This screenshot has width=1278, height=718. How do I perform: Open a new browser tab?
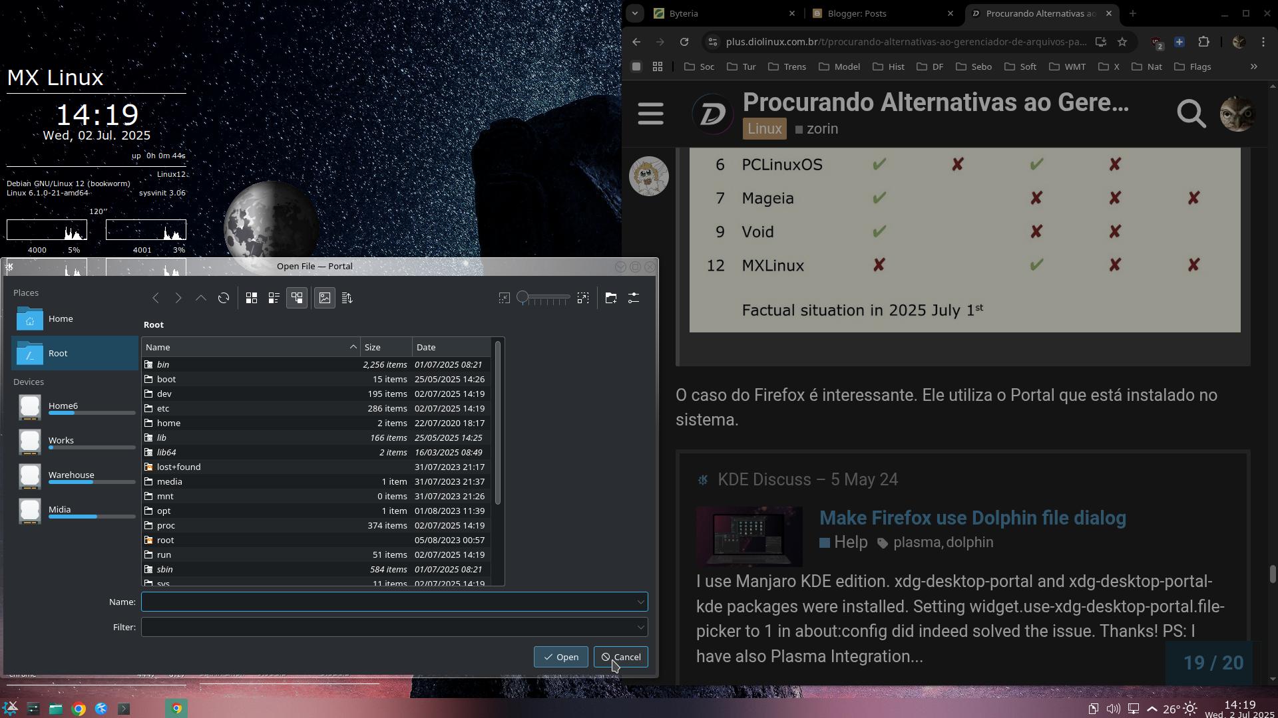(1132, 13)
